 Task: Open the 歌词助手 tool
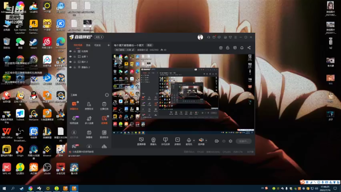click(104, 134)
